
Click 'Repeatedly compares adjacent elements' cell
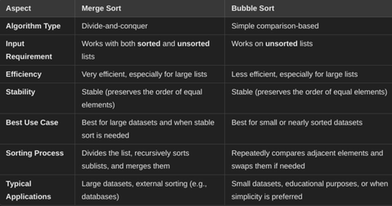pyautogui.click(x=307, y=159)
